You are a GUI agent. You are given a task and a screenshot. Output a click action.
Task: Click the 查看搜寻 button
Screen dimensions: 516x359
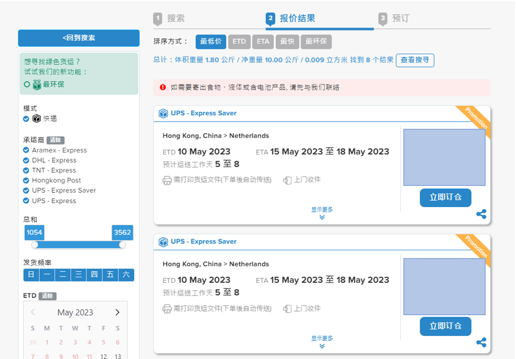coord(415,60)
